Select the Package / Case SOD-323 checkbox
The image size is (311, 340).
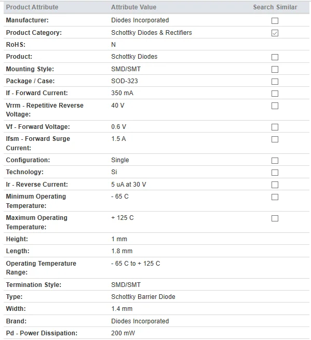[x=275, y=82]
